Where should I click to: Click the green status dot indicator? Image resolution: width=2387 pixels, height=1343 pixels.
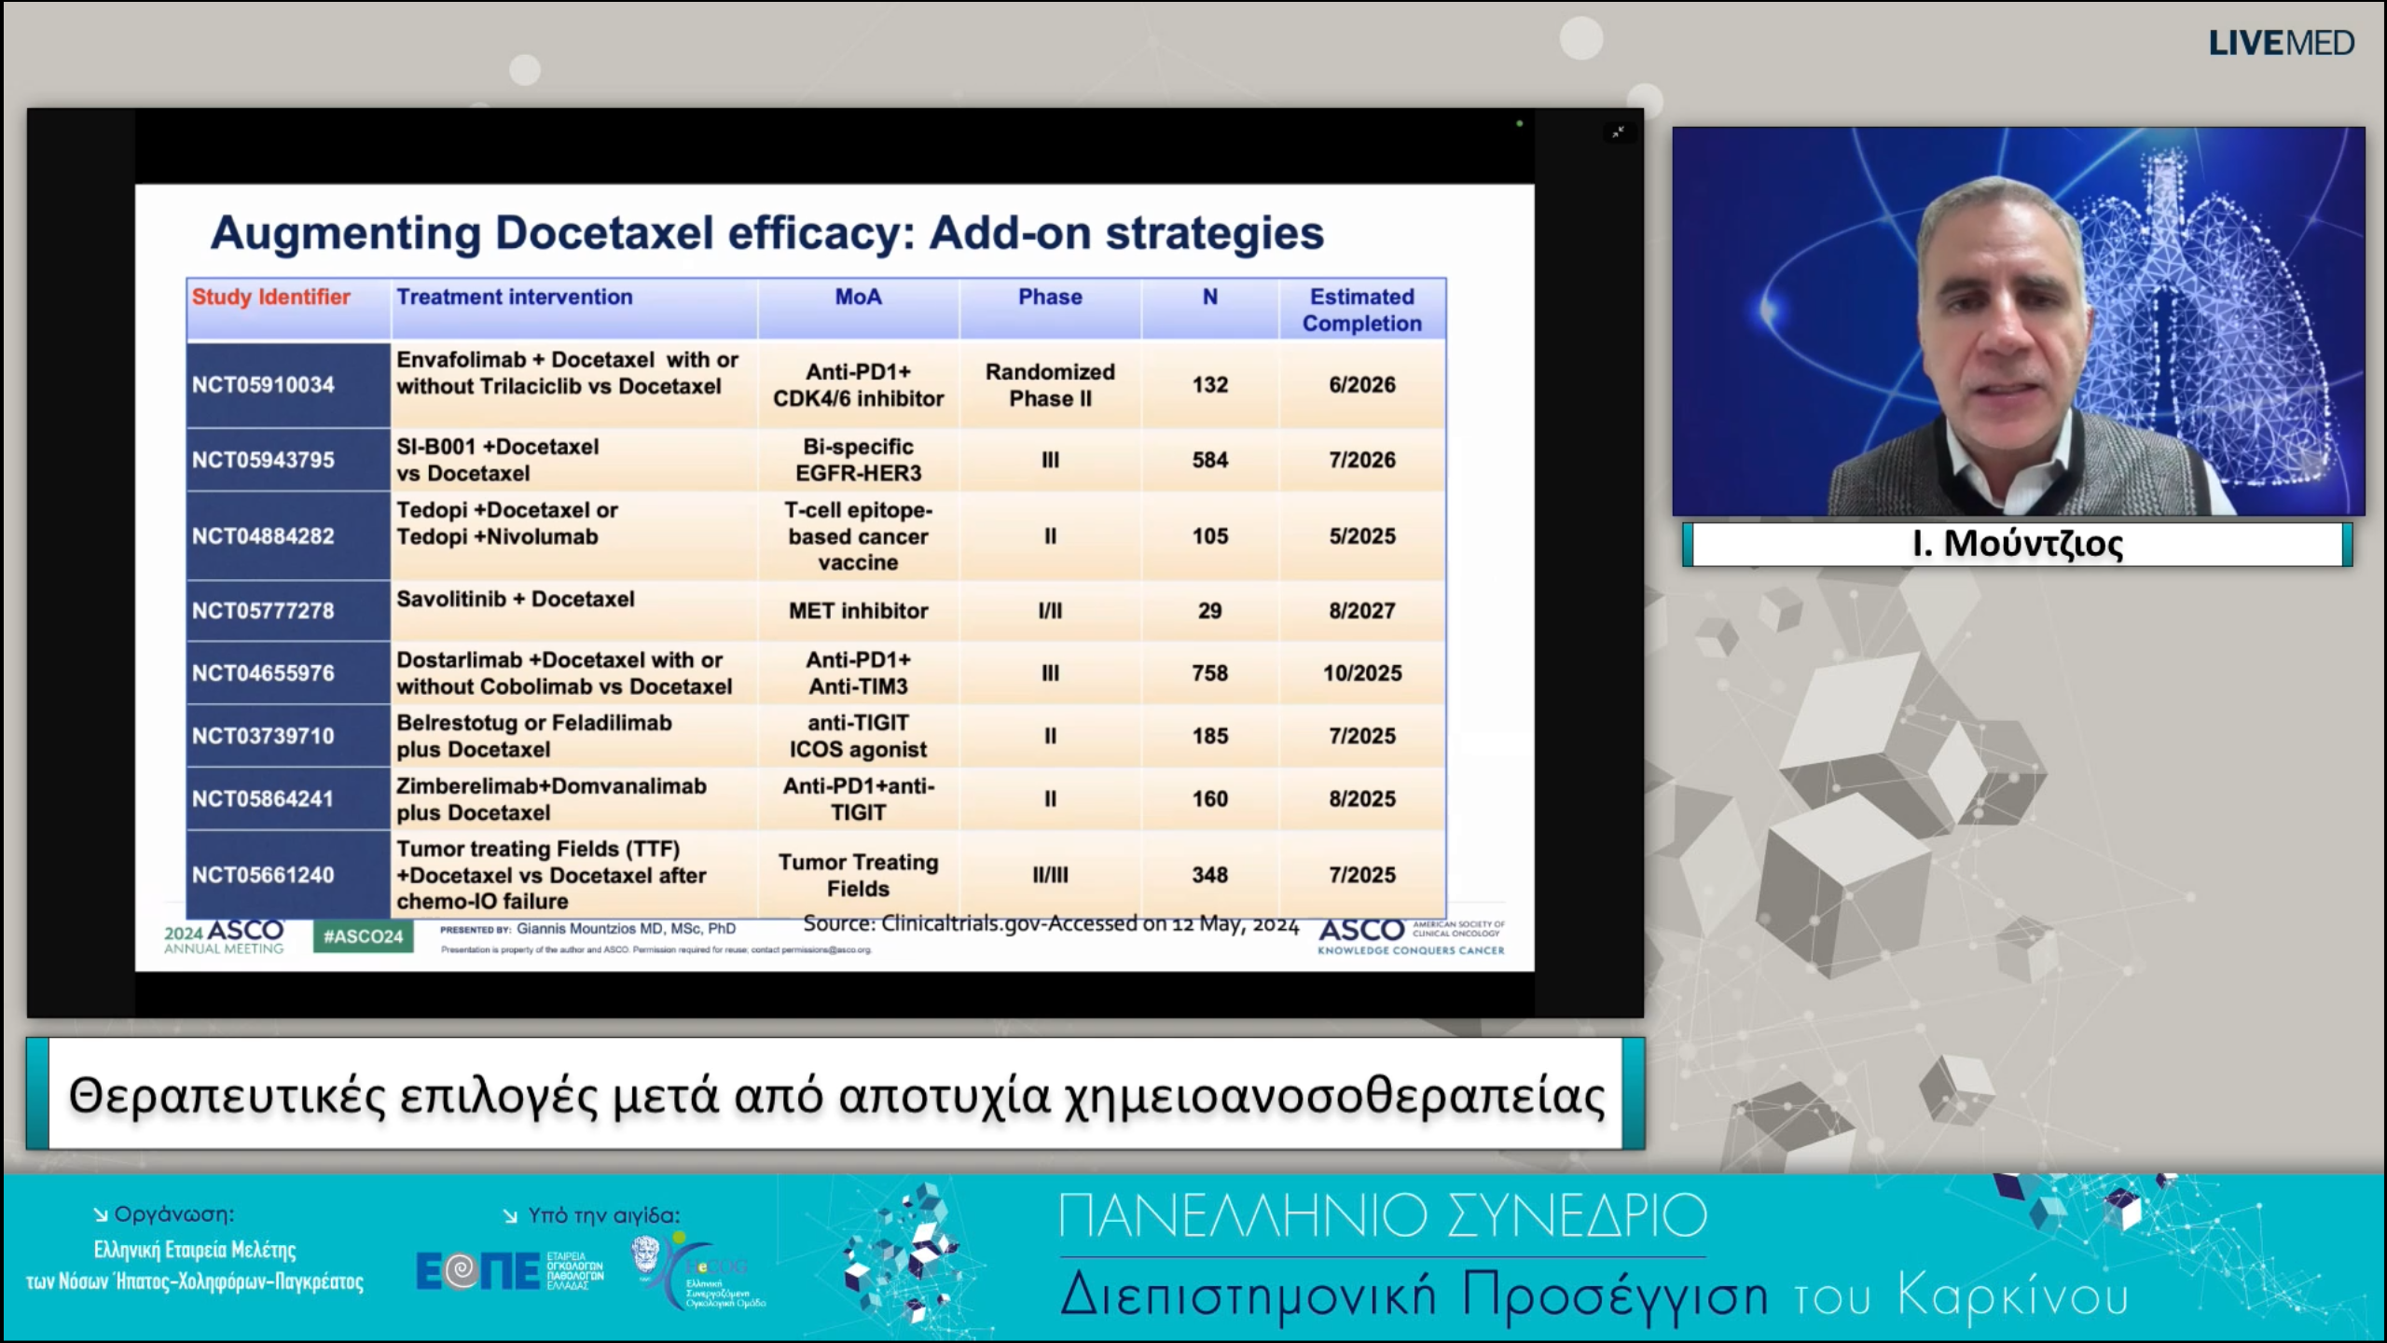coord(1520,123)
